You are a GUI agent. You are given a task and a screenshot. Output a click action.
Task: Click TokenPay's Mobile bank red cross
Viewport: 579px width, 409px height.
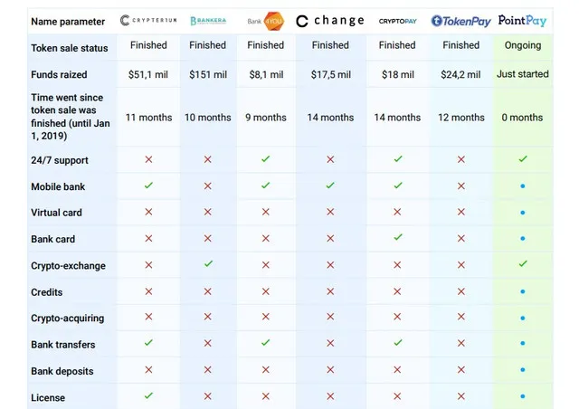461,185
